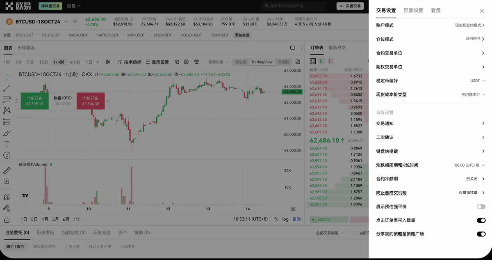Toggle log scale on the chart
The height and width of the screenshot is (260, 492).
[x=285, y=219]
